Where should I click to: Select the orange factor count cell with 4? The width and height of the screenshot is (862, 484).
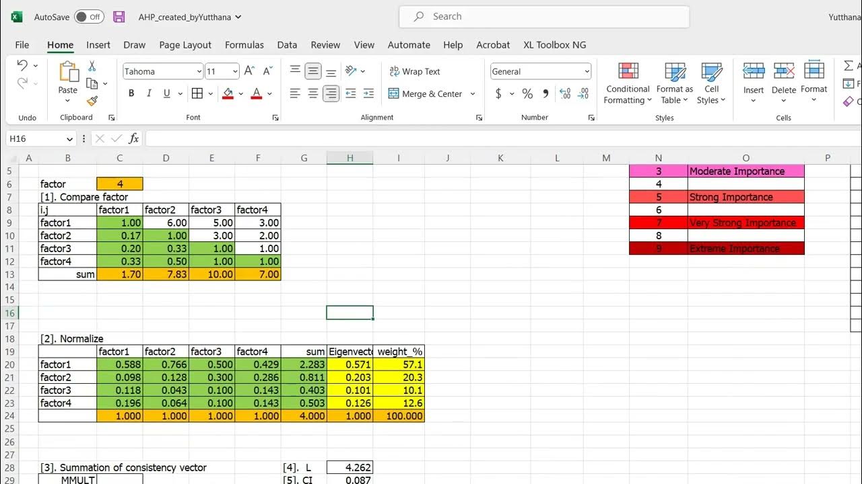(120, 184)
